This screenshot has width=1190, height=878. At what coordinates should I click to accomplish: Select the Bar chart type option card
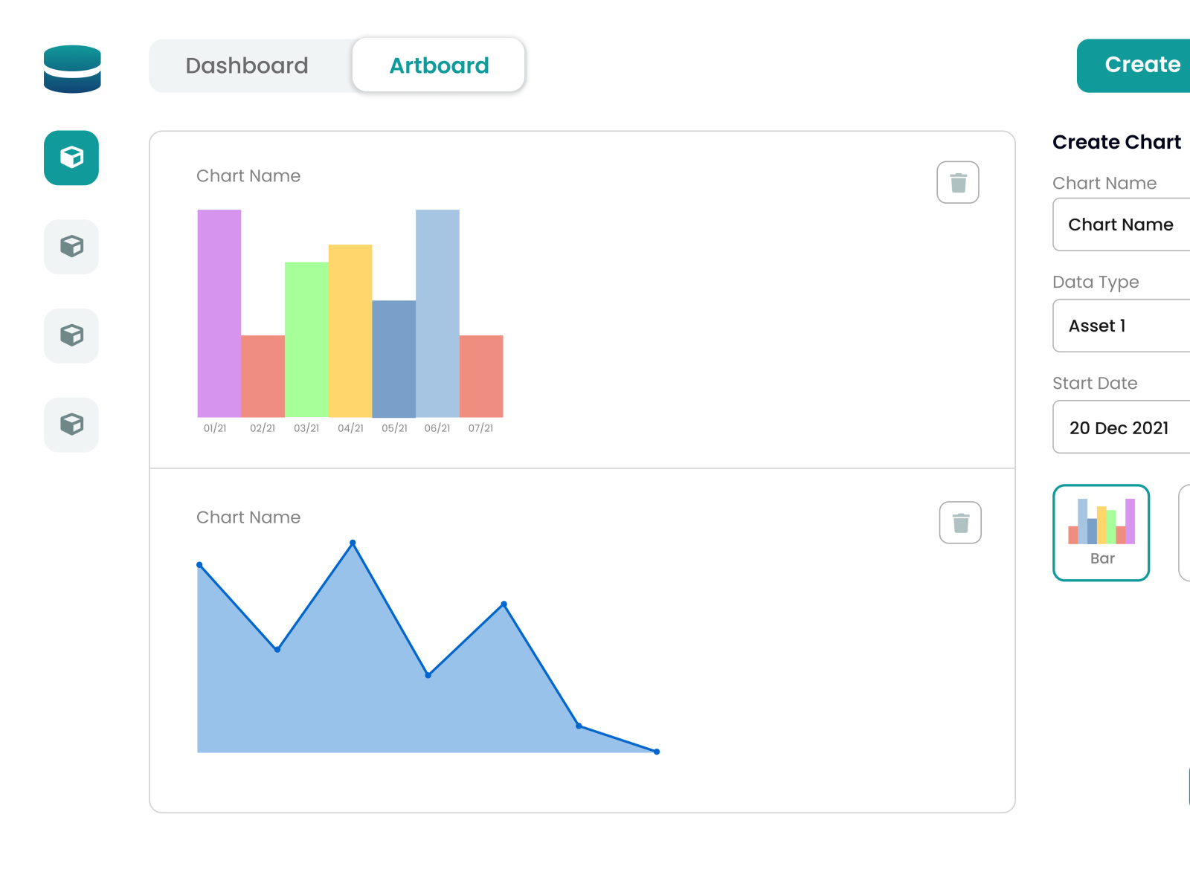(1101, 532)
